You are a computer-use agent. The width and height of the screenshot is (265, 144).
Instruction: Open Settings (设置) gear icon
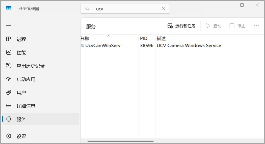9,136
